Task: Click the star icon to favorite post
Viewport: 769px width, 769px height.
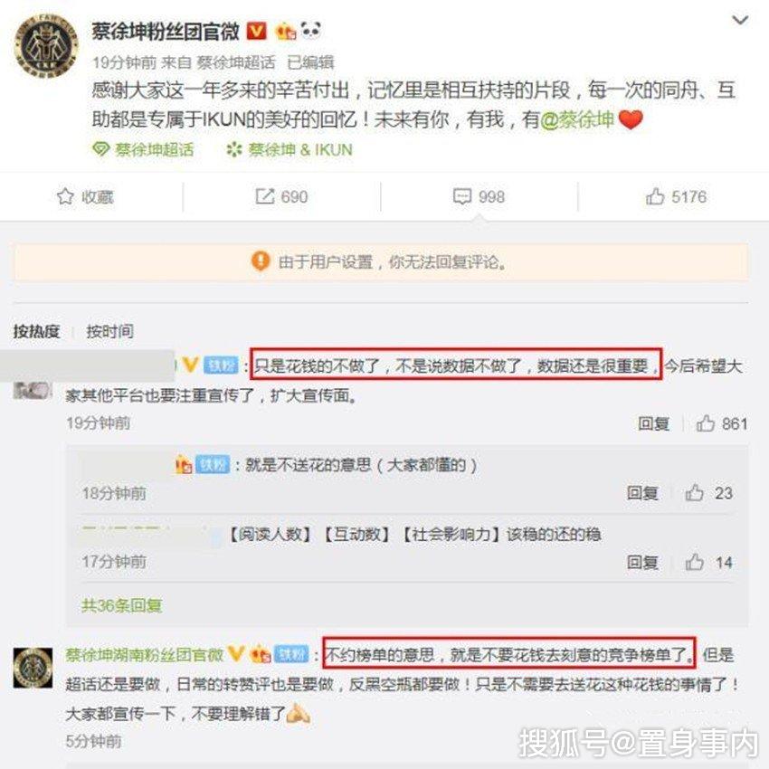Action: [x=65, y=196]
